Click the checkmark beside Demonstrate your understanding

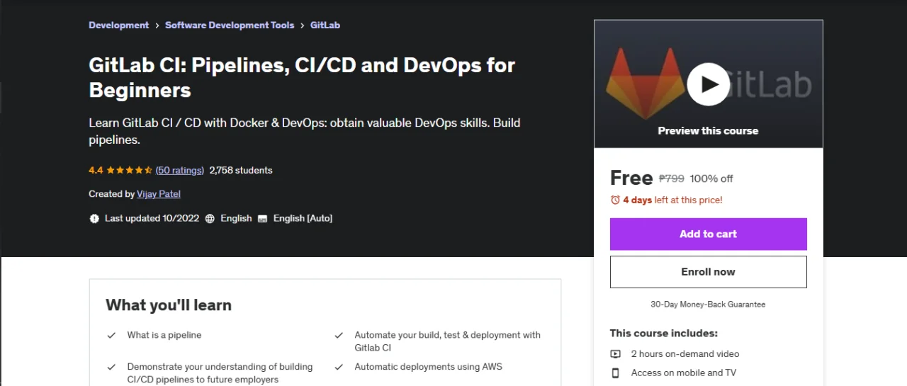(x=111, y=367)
